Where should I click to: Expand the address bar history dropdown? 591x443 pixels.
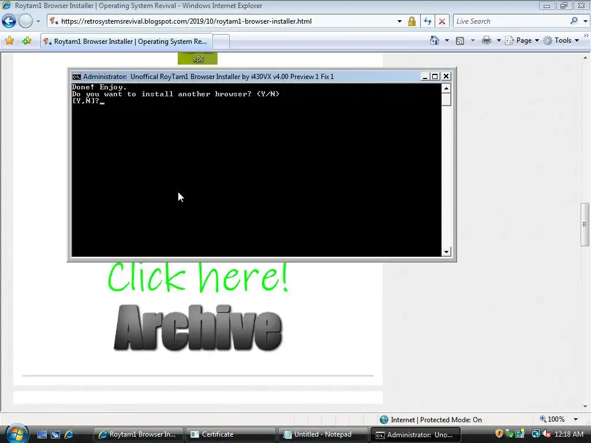click(x=399, y=21)
